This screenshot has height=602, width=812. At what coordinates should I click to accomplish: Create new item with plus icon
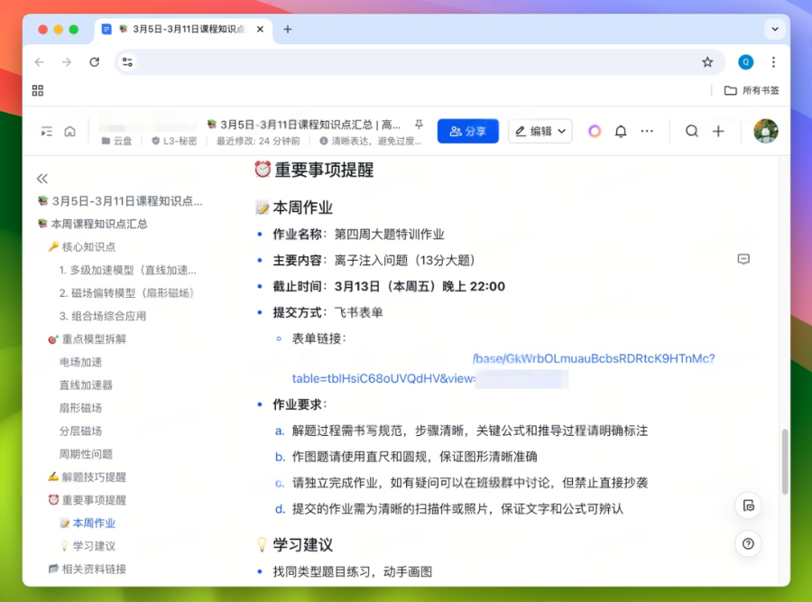point(718,131)
